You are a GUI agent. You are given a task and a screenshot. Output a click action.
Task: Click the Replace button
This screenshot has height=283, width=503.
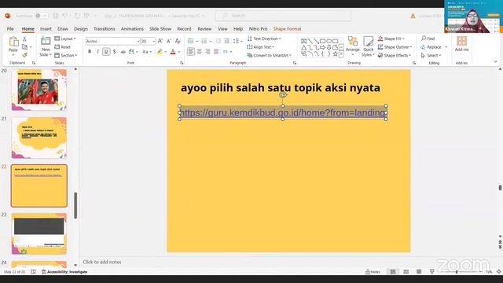431,47
